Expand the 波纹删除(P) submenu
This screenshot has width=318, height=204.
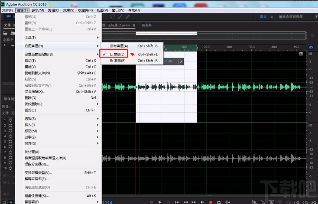point(58,104)
